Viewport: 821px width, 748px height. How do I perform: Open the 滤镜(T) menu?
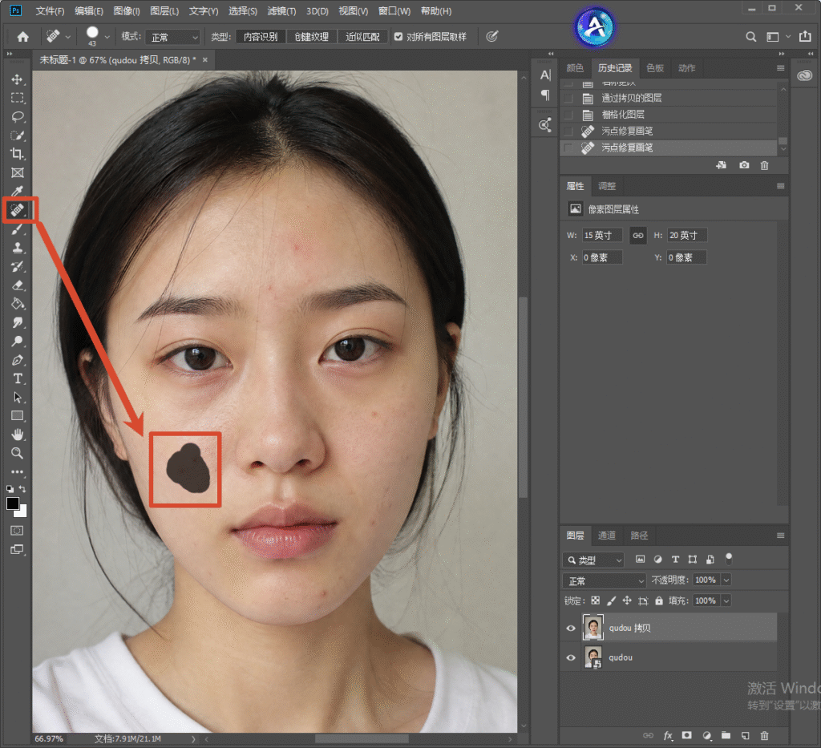coord(281,11)
